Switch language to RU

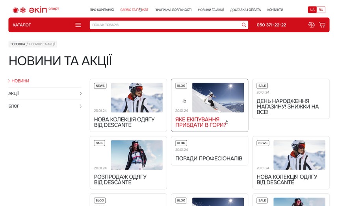(321, 10)
